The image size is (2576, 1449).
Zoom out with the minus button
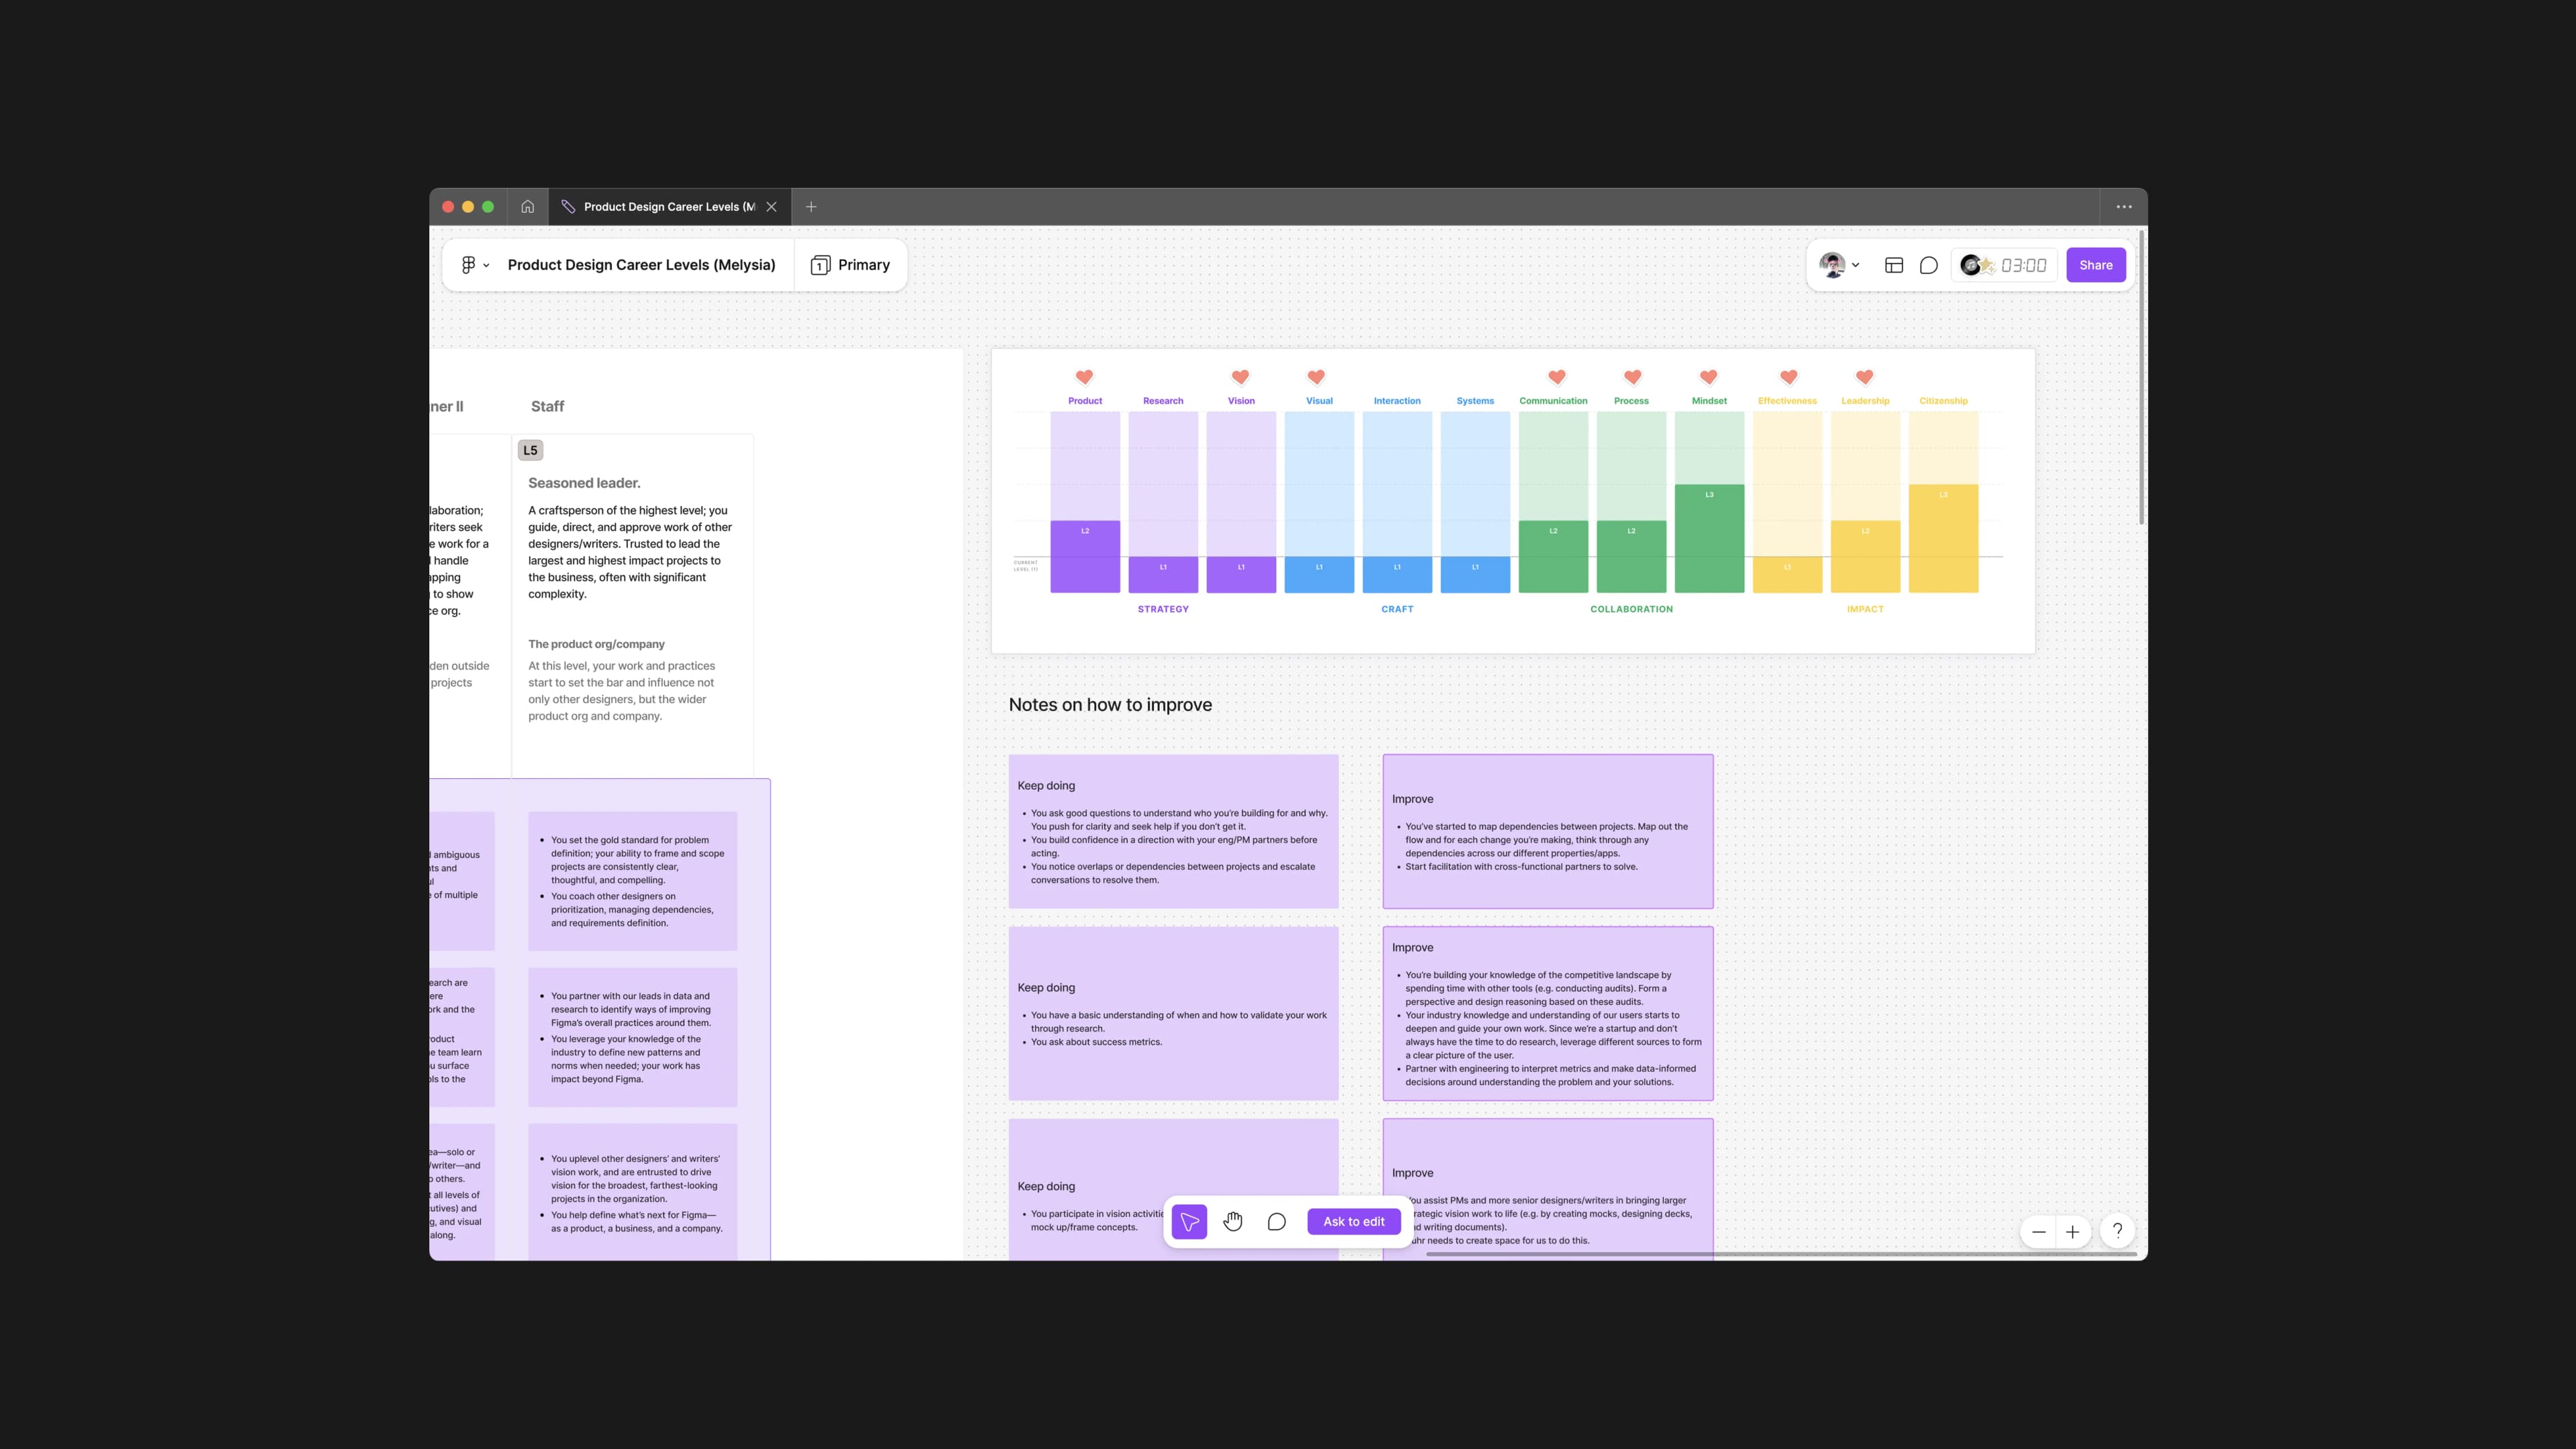tap(2039, 1232)
